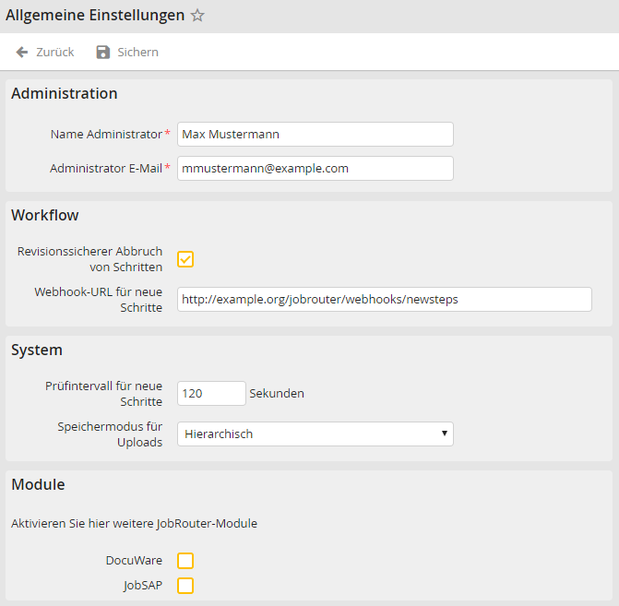Click the back arrow icon
This screenshot has height=606, width=619.
click(22, 53)
